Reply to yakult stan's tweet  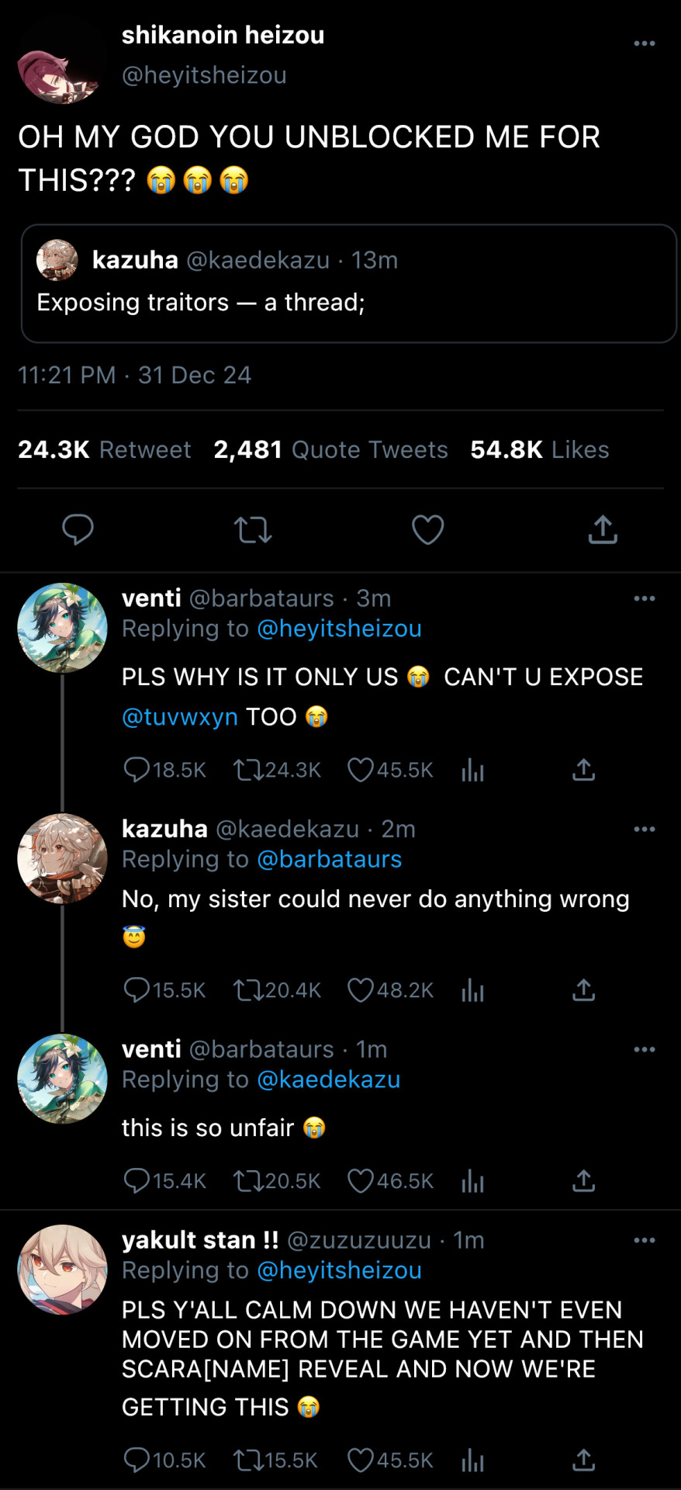click(137, 1461)
